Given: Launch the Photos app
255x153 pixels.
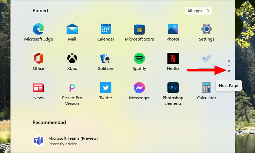Looking at the screenshot, I should tap(173, 32).
